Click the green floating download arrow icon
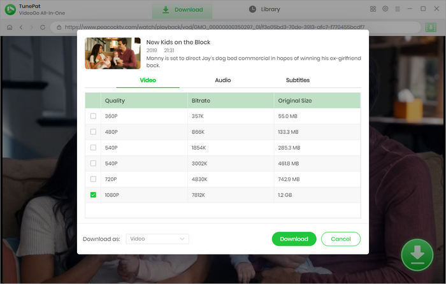The width and height of the screenshot is (446, 284). [417, 253]
